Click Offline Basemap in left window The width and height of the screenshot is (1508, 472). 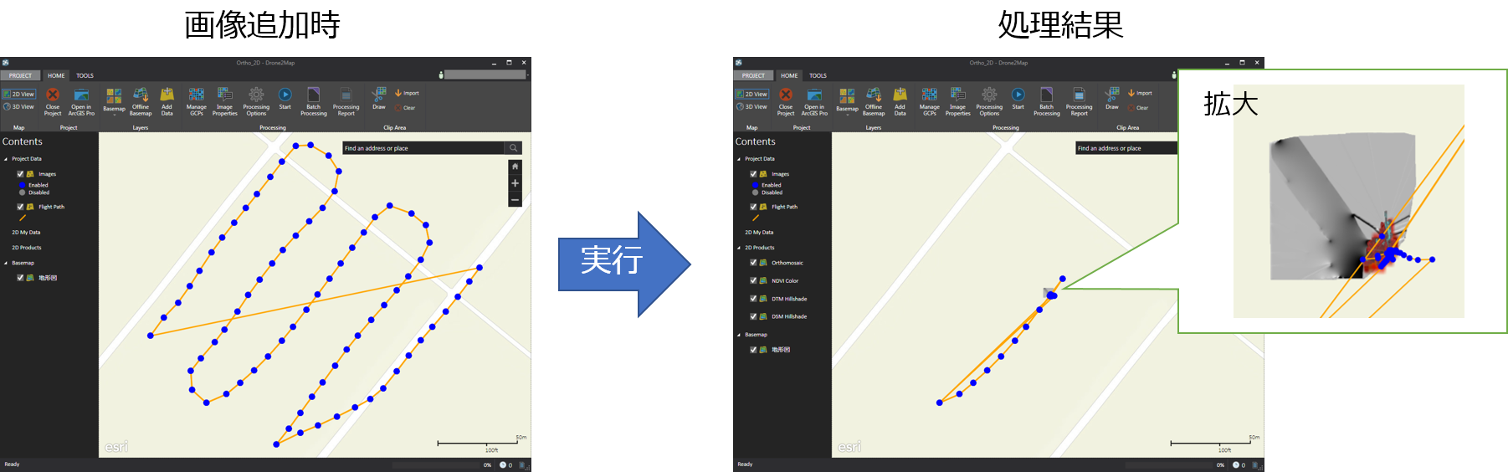141,101
